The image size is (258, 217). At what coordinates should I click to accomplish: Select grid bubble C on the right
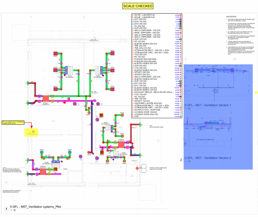coord(158,140)
